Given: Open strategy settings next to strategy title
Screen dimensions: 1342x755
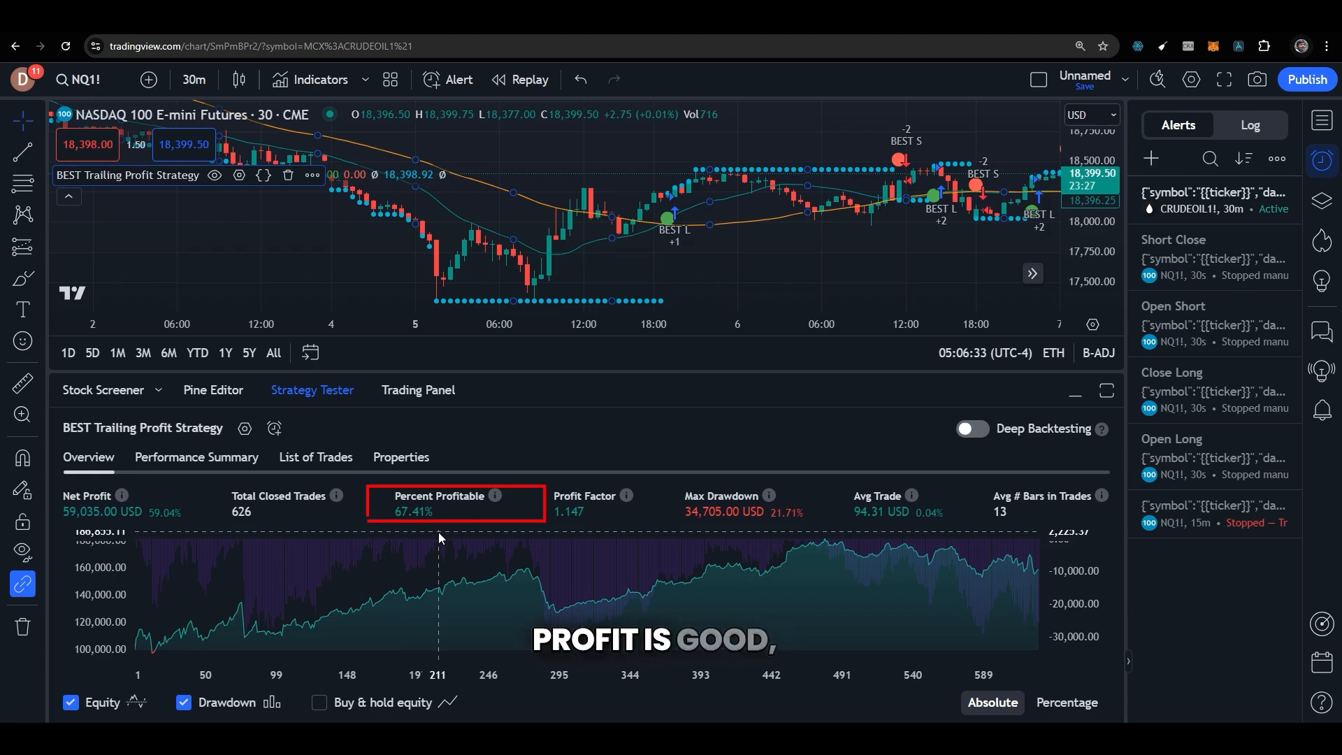Looking at the screenshot, I should point(245,429).
